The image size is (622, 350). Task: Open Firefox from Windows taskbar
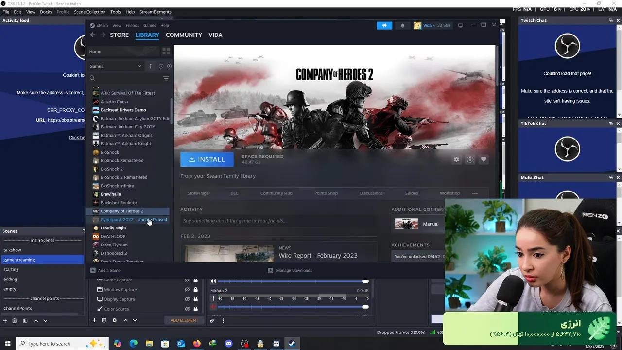click(x=197, y=344)
